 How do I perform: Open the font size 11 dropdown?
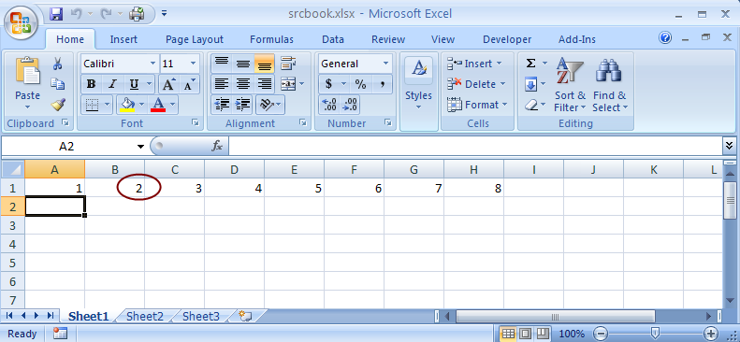tap(193, 64)
